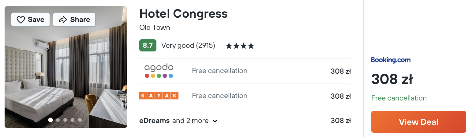Jump to the third photo carousel dot
Screen dimensions: 472x137
pyautogui.click(x=65, y=120)
